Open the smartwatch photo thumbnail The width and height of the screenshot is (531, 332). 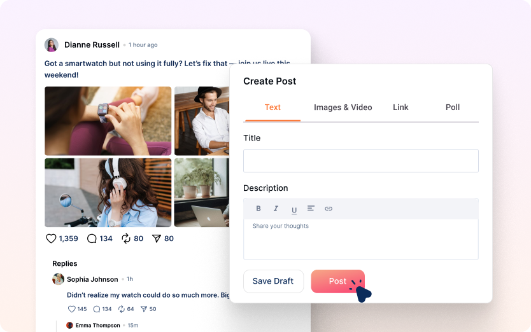(108, 121)
